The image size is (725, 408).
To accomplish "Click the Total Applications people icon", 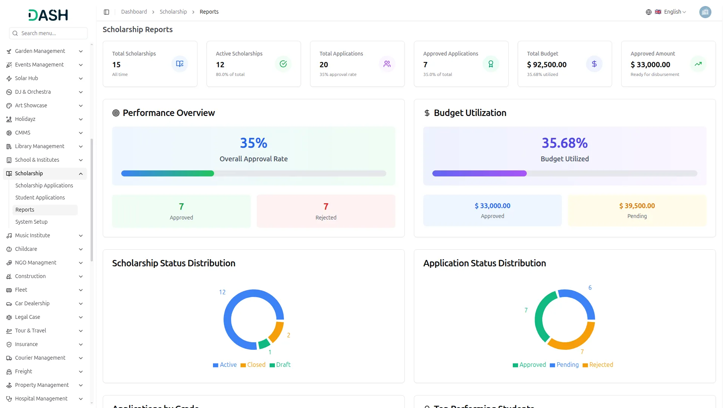I will [x=387, y=64].
